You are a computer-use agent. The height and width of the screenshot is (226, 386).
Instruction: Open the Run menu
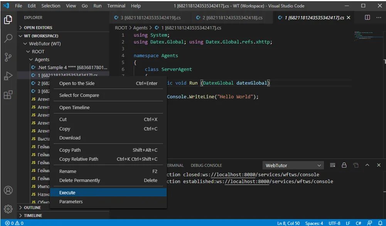[x=98, y=6]
